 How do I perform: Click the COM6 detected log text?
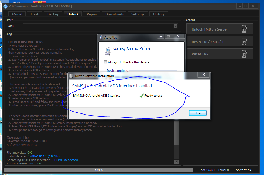click(x=66, y=160)
